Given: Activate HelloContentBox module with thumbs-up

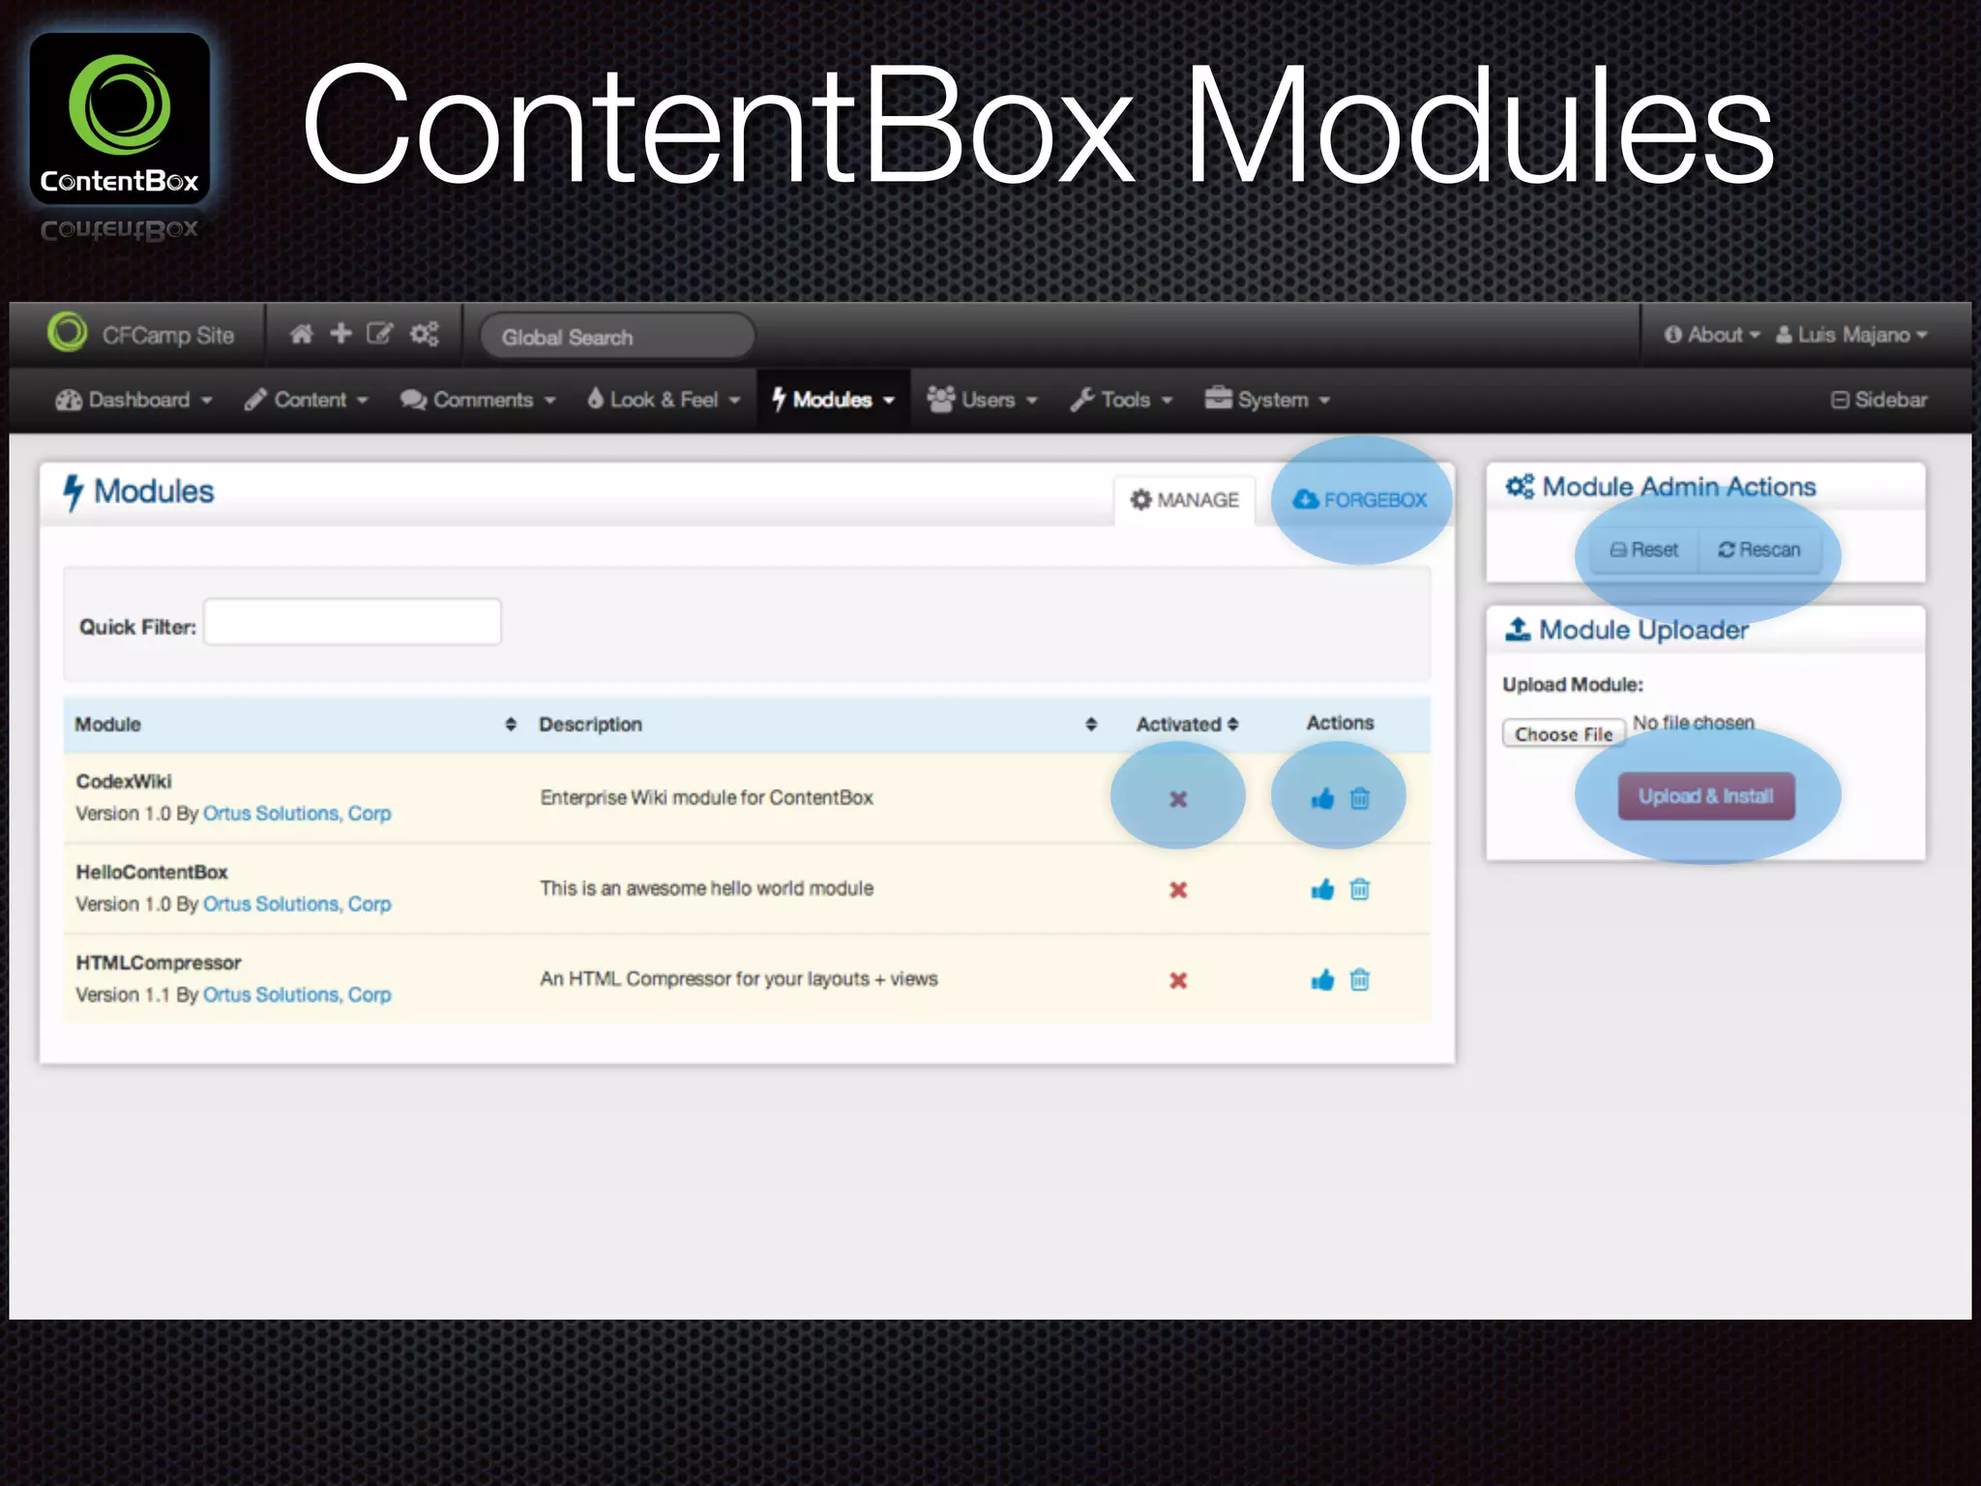Looking at the screenshot, I should 1322,890.
